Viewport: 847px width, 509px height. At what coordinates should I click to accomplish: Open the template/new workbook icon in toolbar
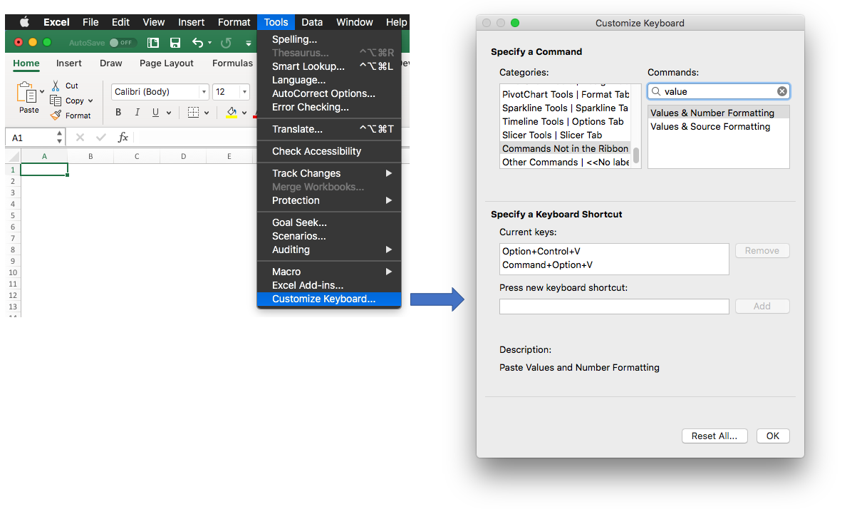click(153, 43)
